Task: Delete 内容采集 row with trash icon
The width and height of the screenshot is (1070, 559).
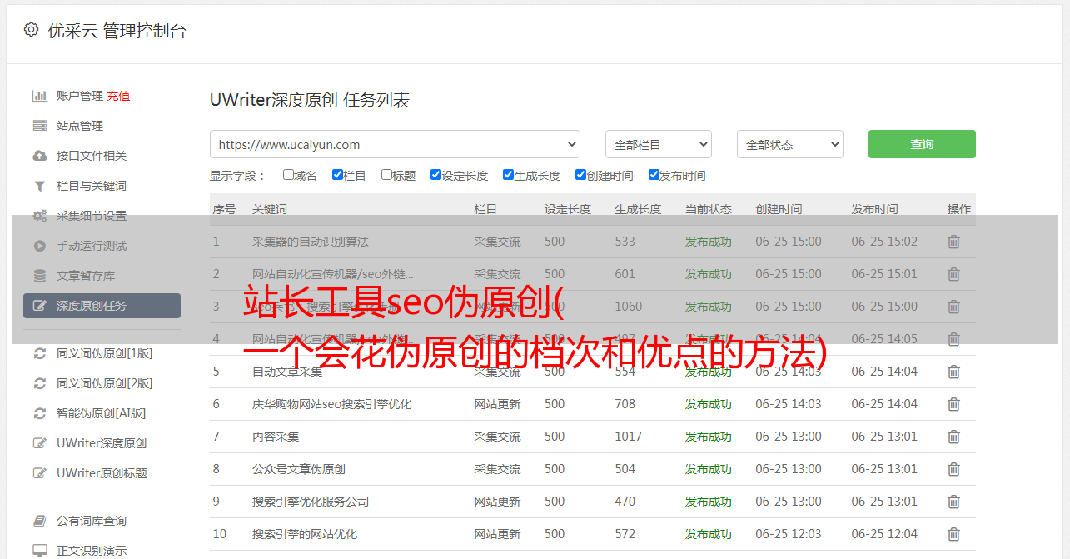Action: tap(953, 437)
